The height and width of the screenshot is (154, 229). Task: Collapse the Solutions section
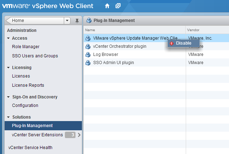(x=8, y=117)
